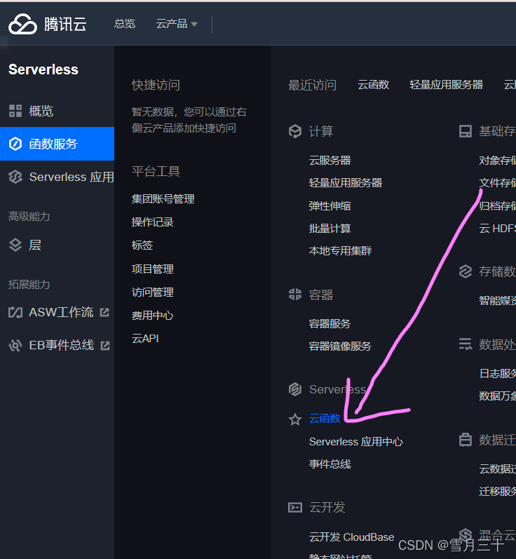
Task: Open 云服务器 under 计算
Action: [x=330, y=161]
